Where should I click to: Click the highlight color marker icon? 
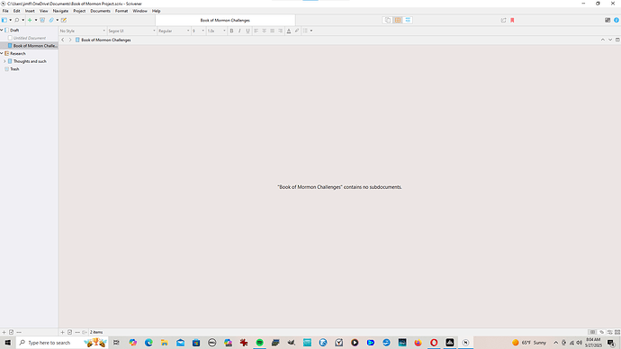[297, 31]
